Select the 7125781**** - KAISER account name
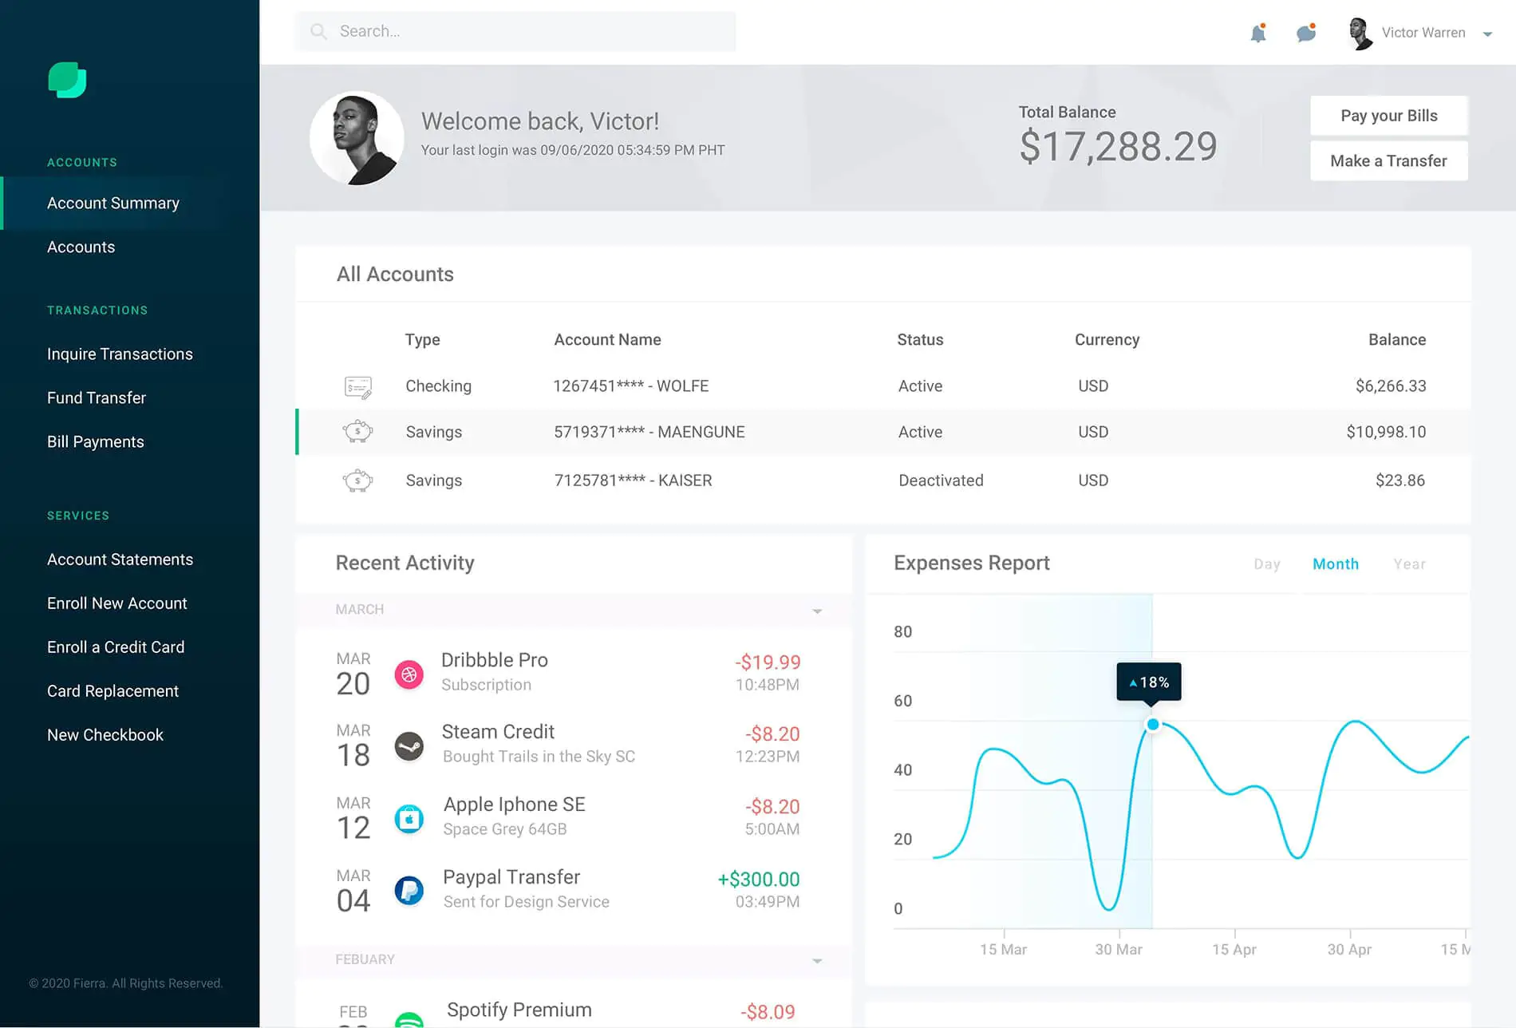Image resolution: width=1516 pixels, height=1028 pixels. (634, 480)
